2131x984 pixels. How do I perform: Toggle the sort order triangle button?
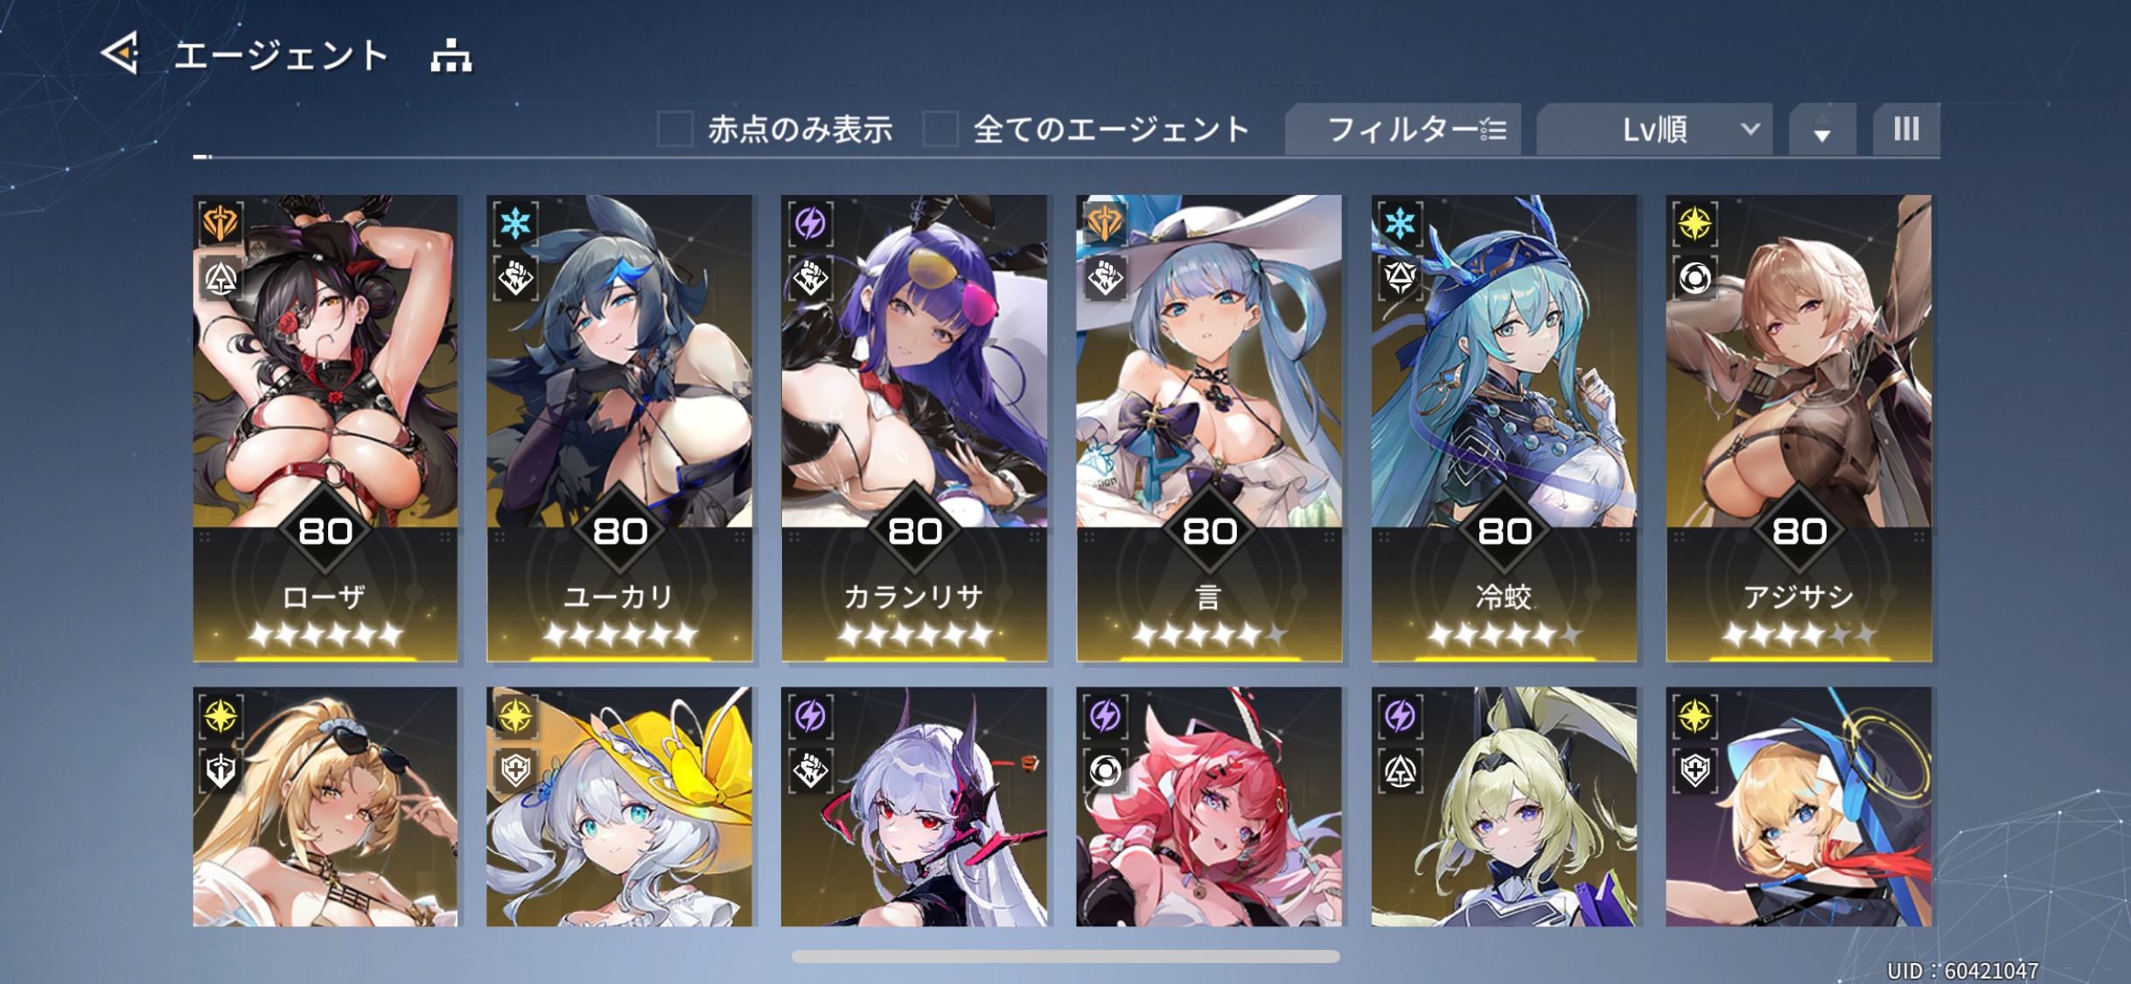coord(1822,130)
